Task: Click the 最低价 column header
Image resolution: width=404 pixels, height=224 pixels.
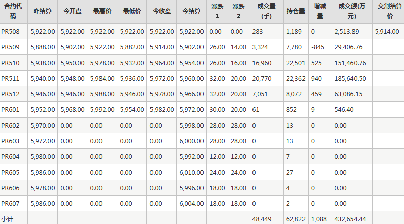Action: (x=132, y=11)
